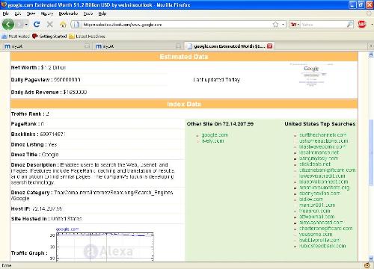The height and width of the screenshot is (269, 374).
Task: Open the History menu
Action: [47, 13]
